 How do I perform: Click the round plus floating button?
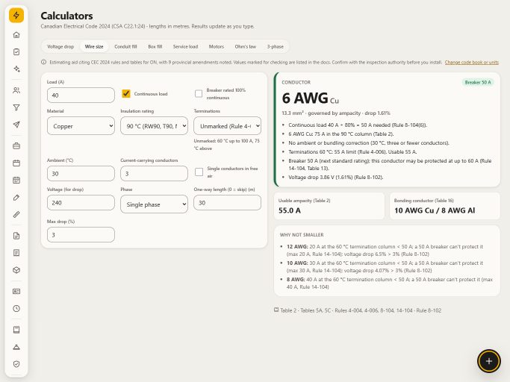point(489,361)
